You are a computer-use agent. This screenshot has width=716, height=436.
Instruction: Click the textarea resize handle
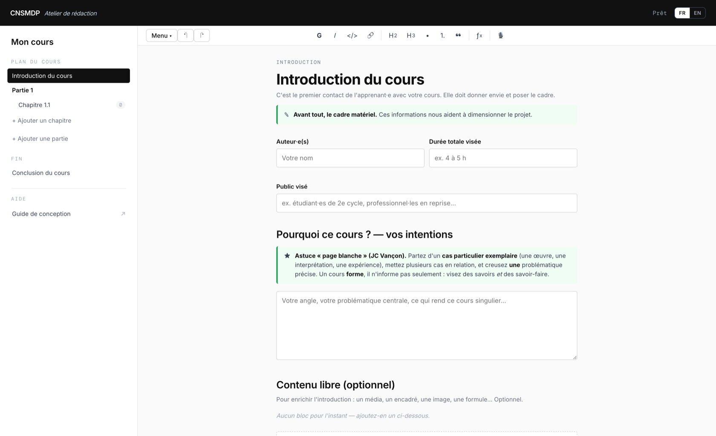[x=575, y=357]
